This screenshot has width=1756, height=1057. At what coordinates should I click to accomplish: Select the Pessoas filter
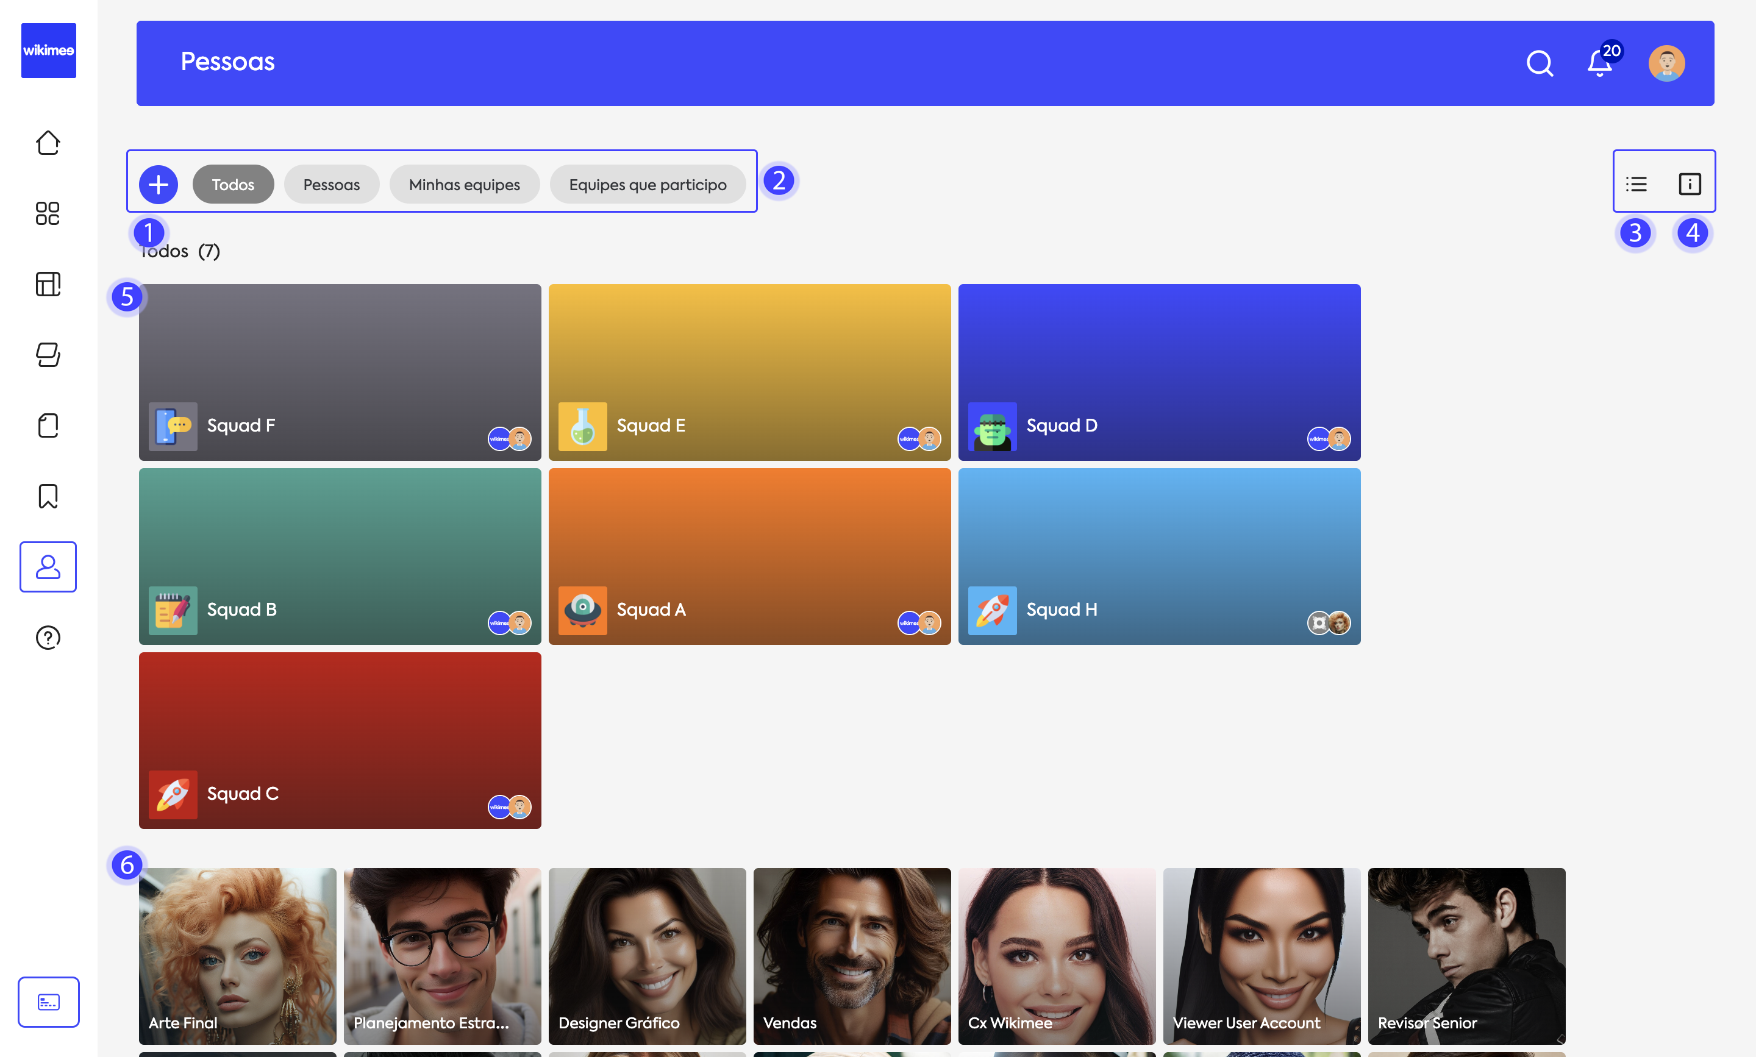331,185
